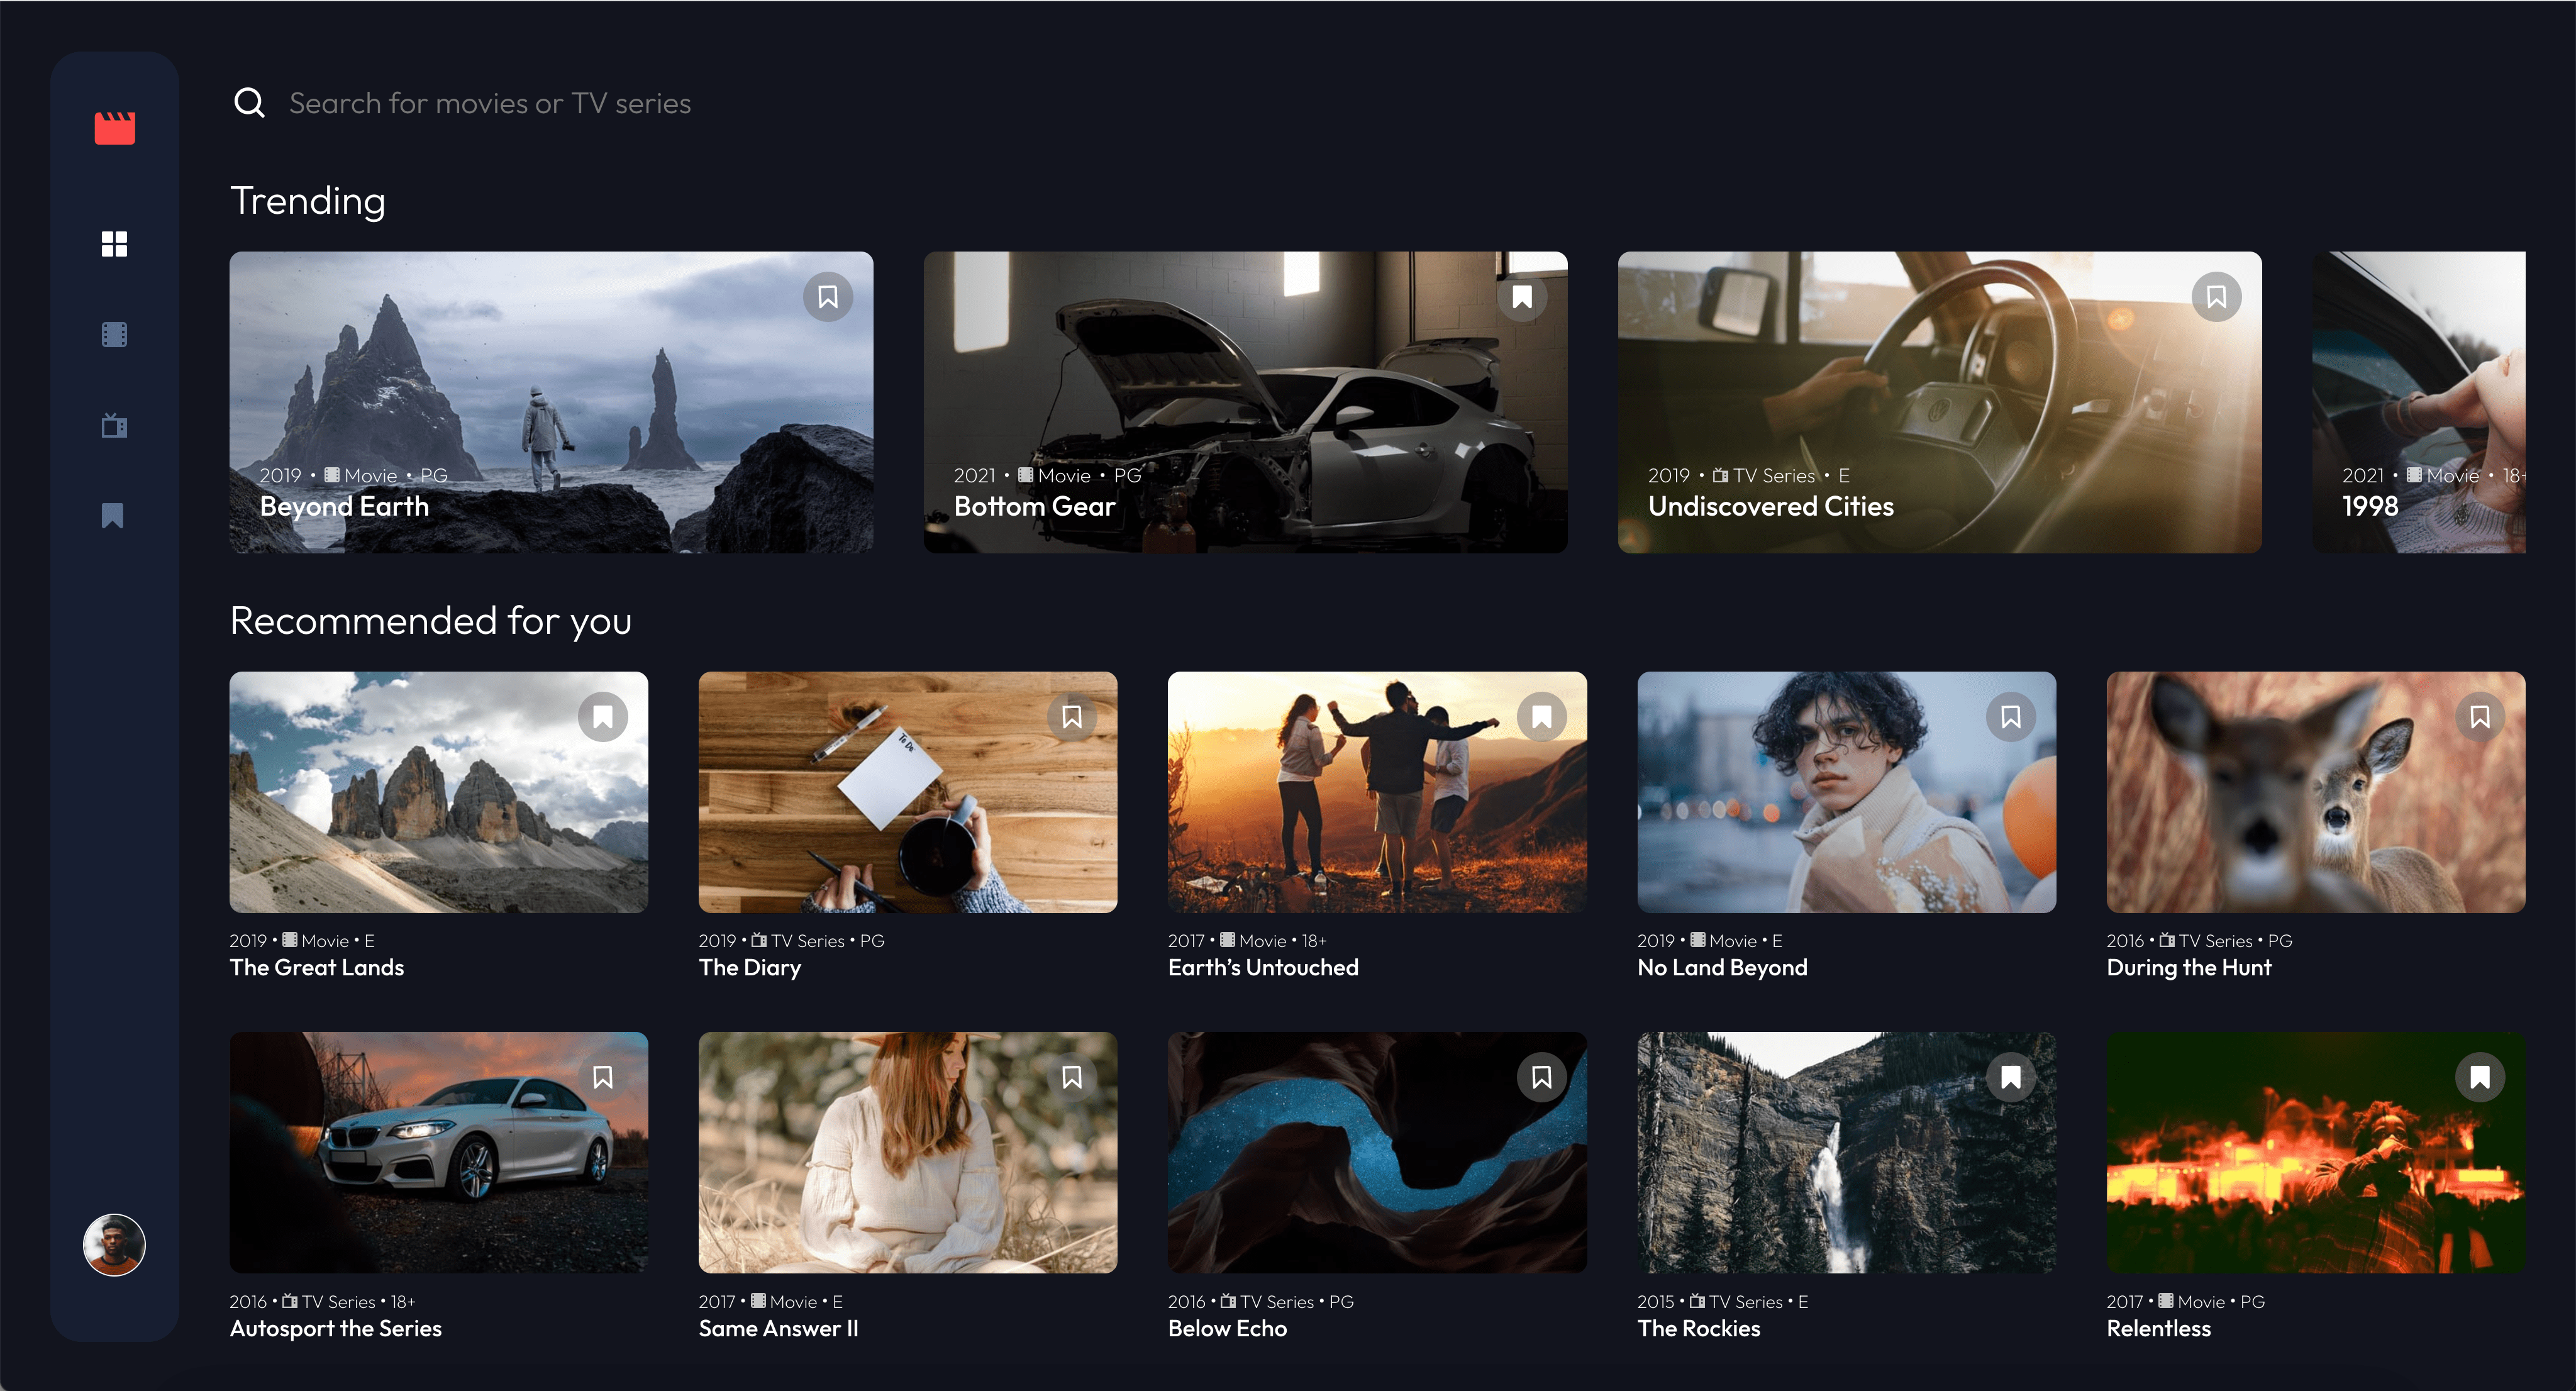The width and height of the screenshot is (2576, 1391).
Task: Open Bookmarked items from sidebar bookmark icon
Action: pyautogui.click(x=113, y=516)
